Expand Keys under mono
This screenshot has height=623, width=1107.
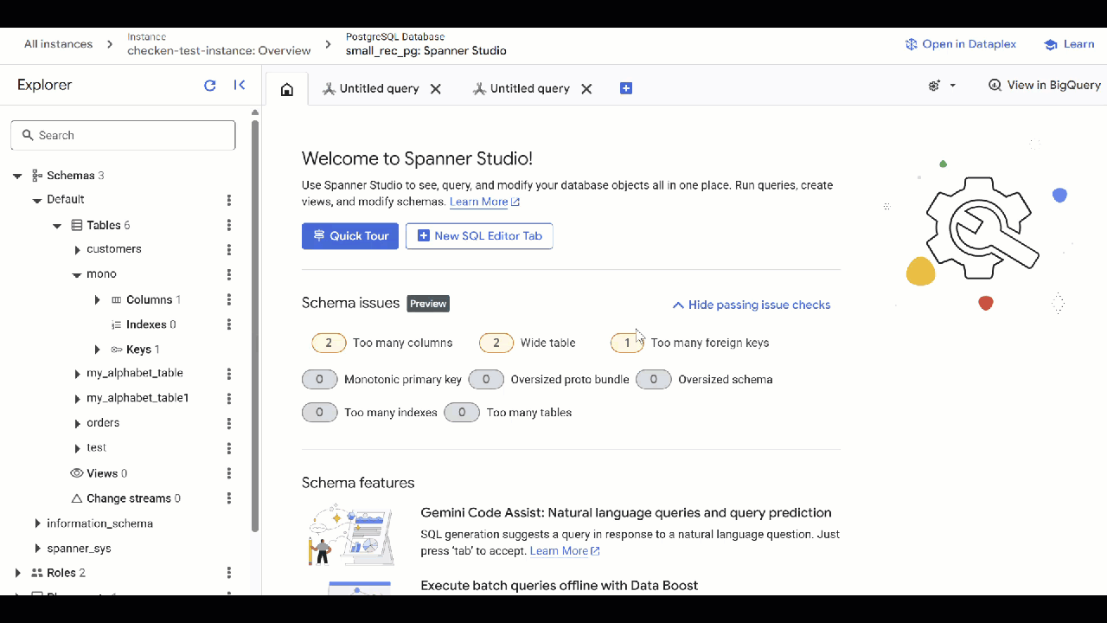[97, 350]
